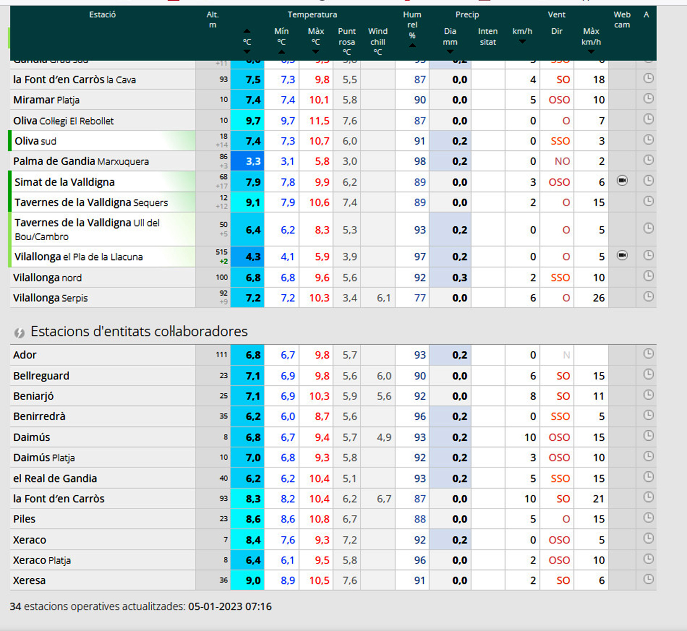Open history clock for Beniarjó
The width and height of the screenshot is (687, 631).
(649, 395)
